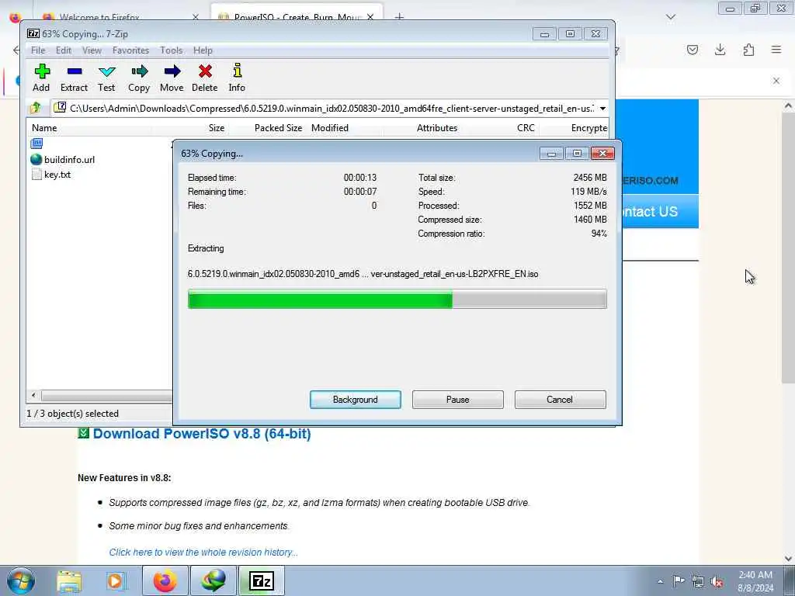Go up one folder level in 7-Zip
Image resolution: width=795 pixels, height=596 pixels.
tap(36, 108)
